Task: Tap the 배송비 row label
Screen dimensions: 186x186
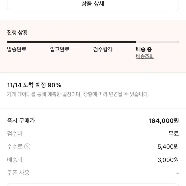Action: point(15,160)
